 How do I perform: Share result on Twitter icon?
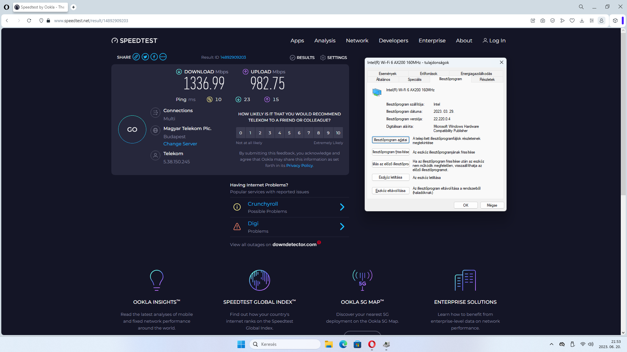145,57
